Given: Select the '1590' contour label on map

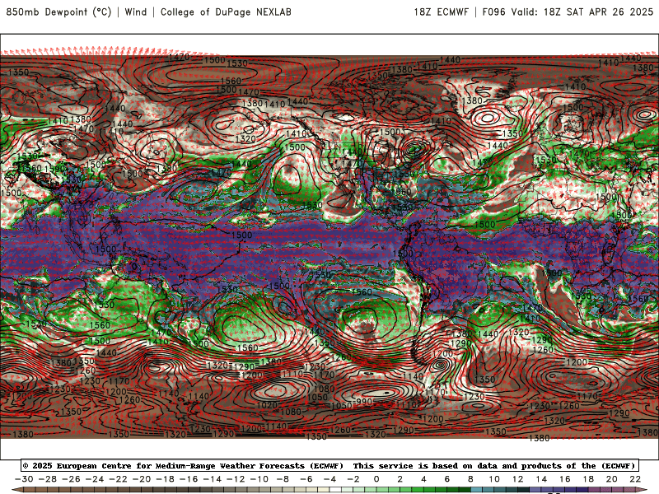Looking at the screenshot, I should (x=56, y=169).
